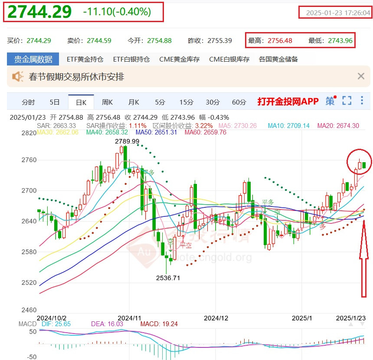The image size is (373, 360).
Task: Click the change value -11.10(-0.40%)
Action: pos(117,12)
